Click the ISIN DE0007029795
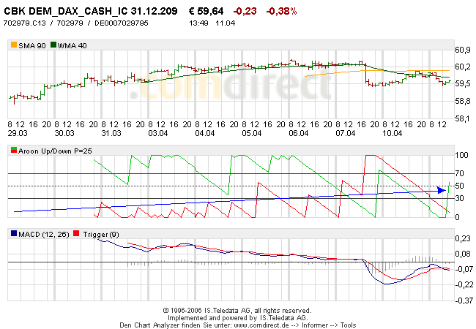 pyautogui.click(x=122, y=23)
